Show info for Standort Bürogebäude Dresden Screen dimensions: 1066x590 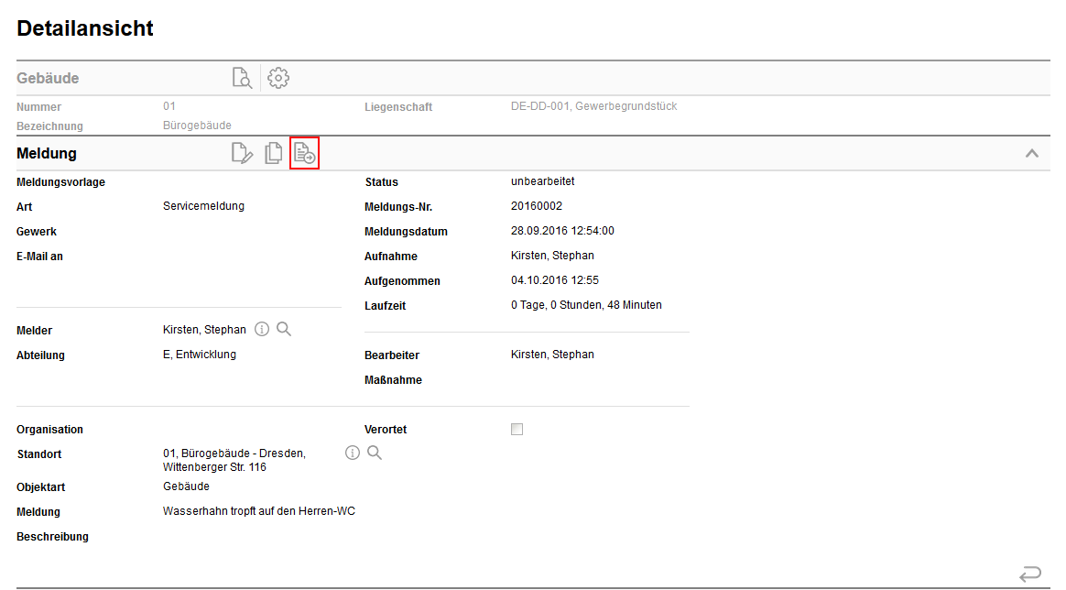[x=353, y=453]
